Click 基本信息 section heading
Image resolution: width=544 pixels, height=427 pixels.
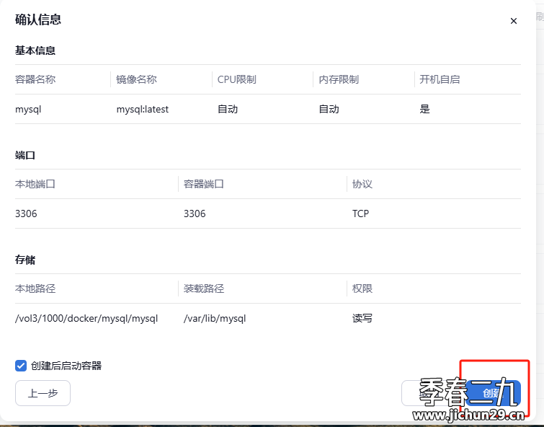click(35, 50)
